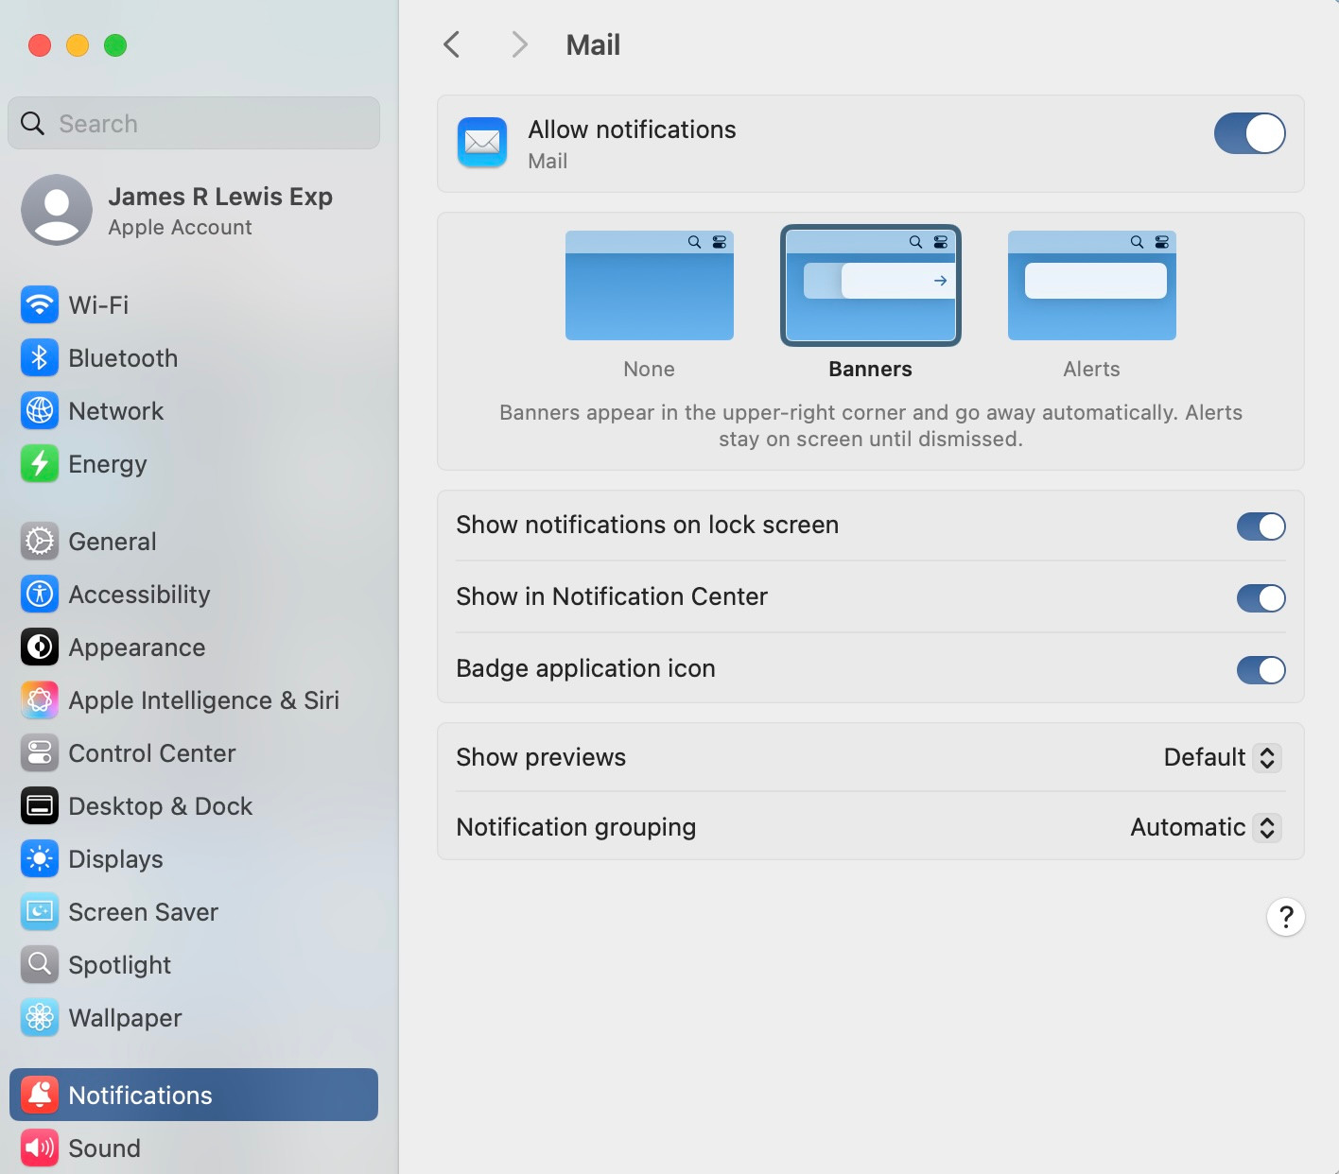Zoom window with green button
Image resolution: width=1339 pixels, height=1174 pixels.
pyautogui.click(x=115, y=45)
